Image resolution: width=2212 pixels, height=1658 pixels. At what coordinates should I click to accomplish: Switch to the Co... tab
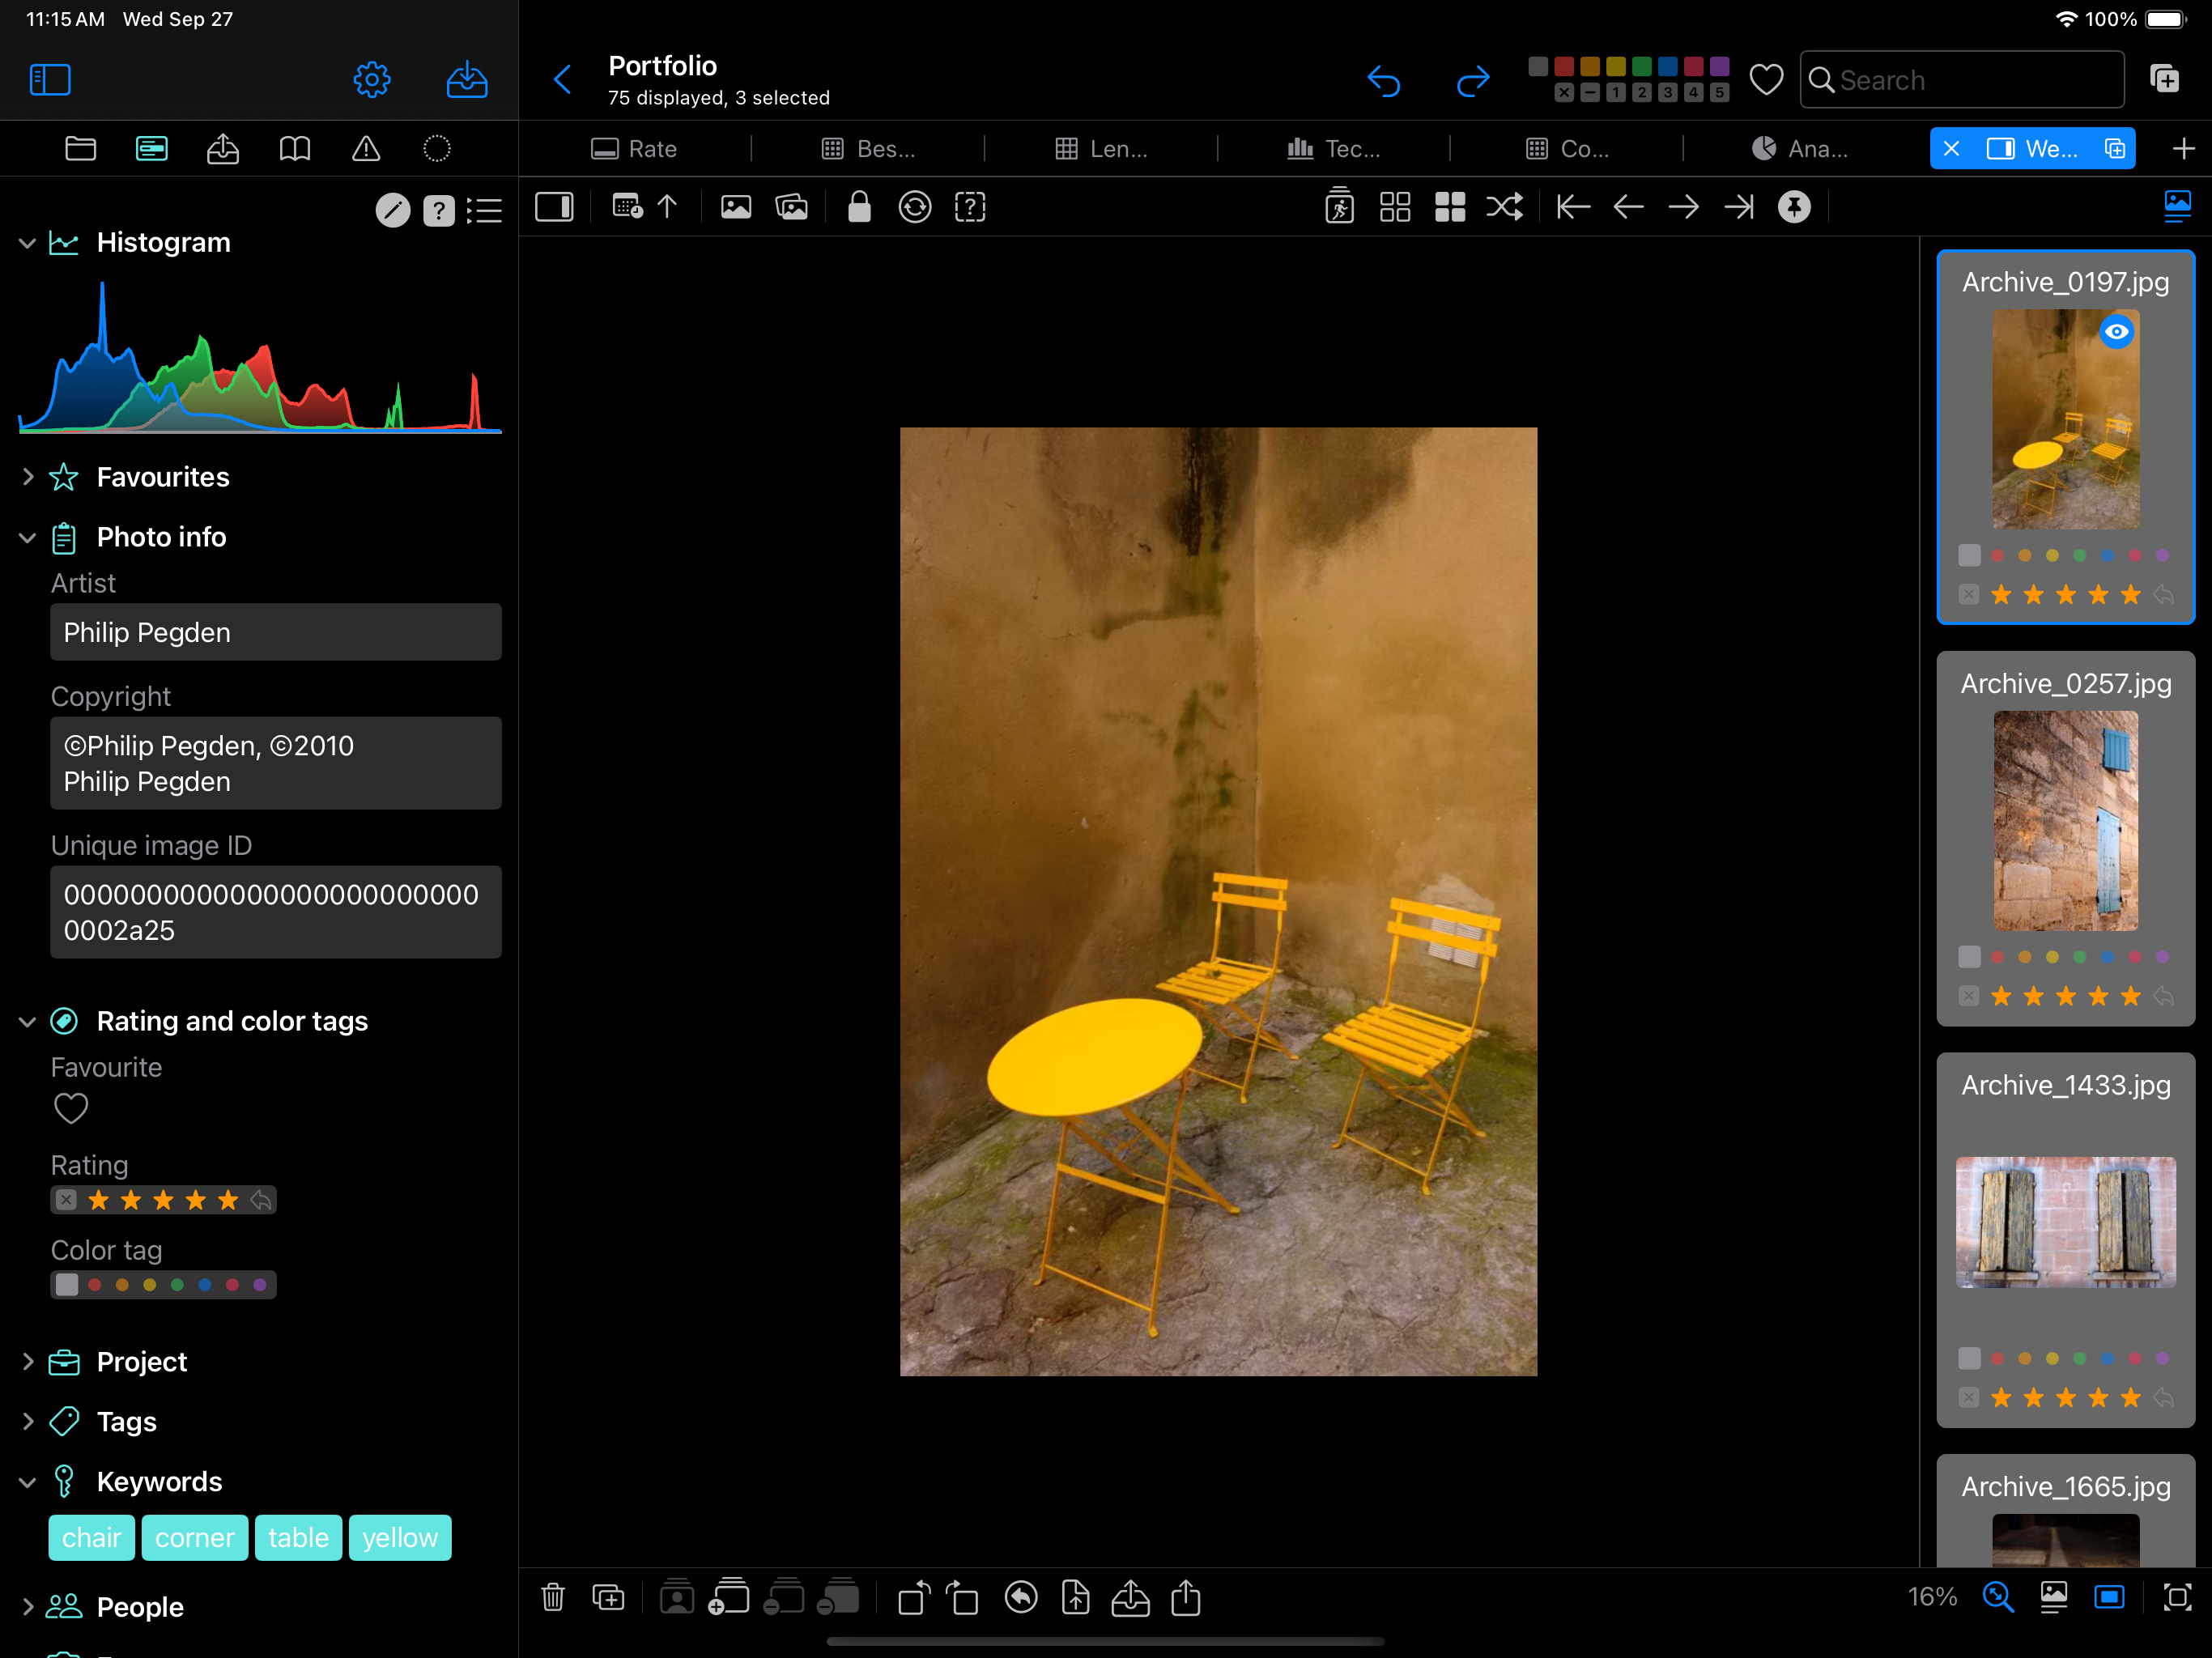coord(1567,149)
